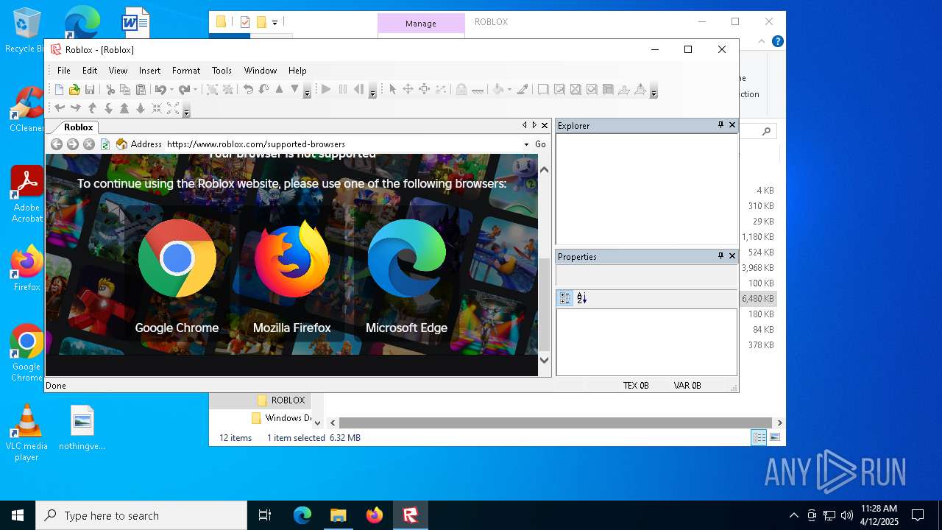Open the Undo history dropdown arrow
Image resolution: width=942 pixels, height=530 pixels.
click(x=171, y=90)
